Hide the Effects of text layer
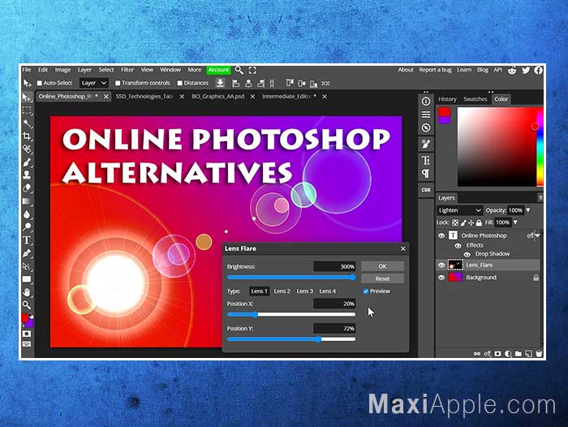This screenshot has width=568, height=427. [458, 245]
